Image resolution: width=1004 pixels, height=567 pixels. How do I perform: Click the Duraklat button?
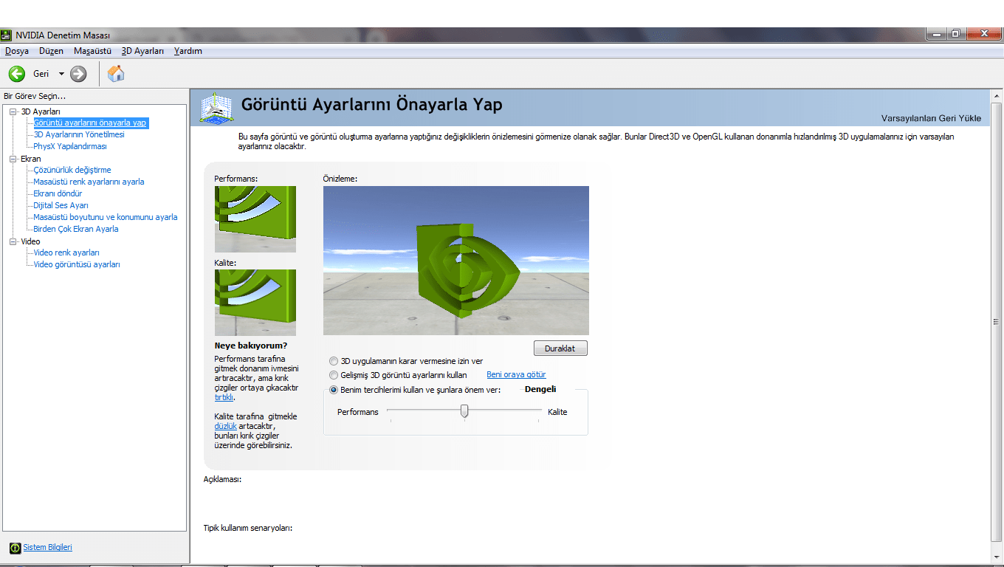560,348
